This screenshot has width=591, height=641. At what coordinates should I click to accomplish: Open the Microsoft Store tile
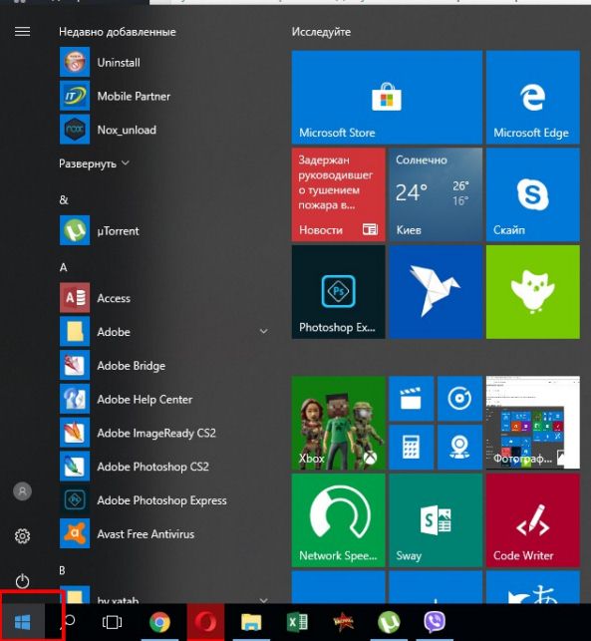coord(387,98)
